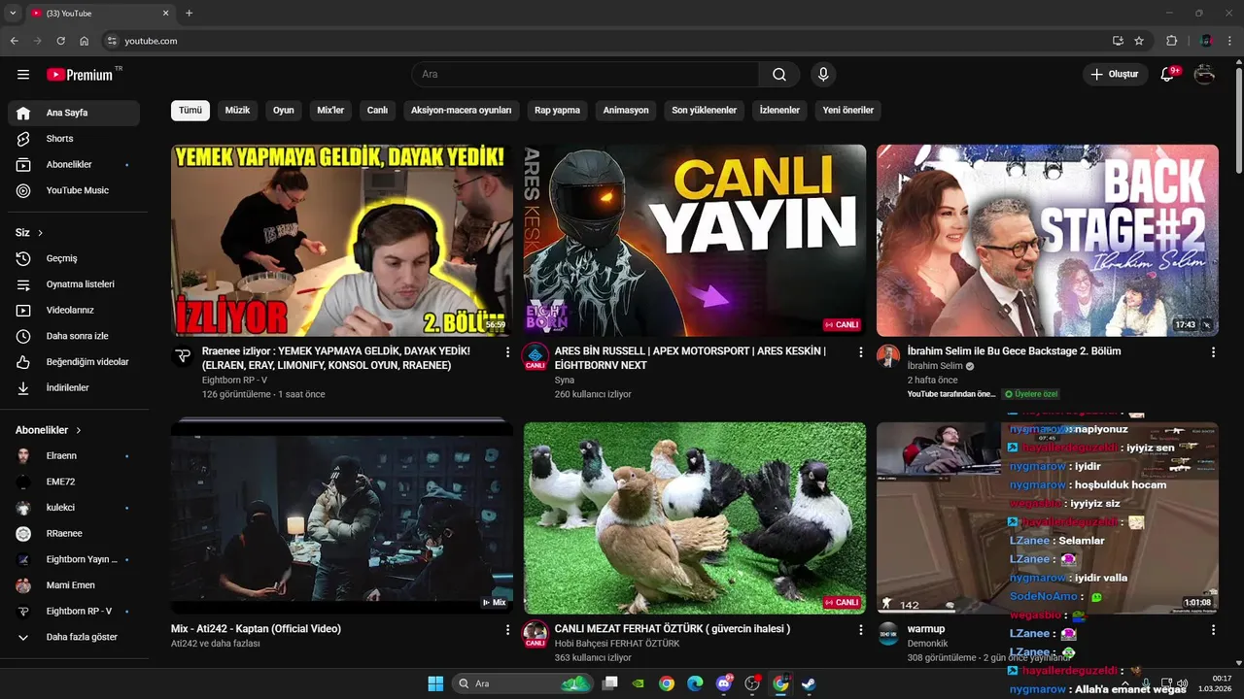Open a new browser tab

coord(189,14)
